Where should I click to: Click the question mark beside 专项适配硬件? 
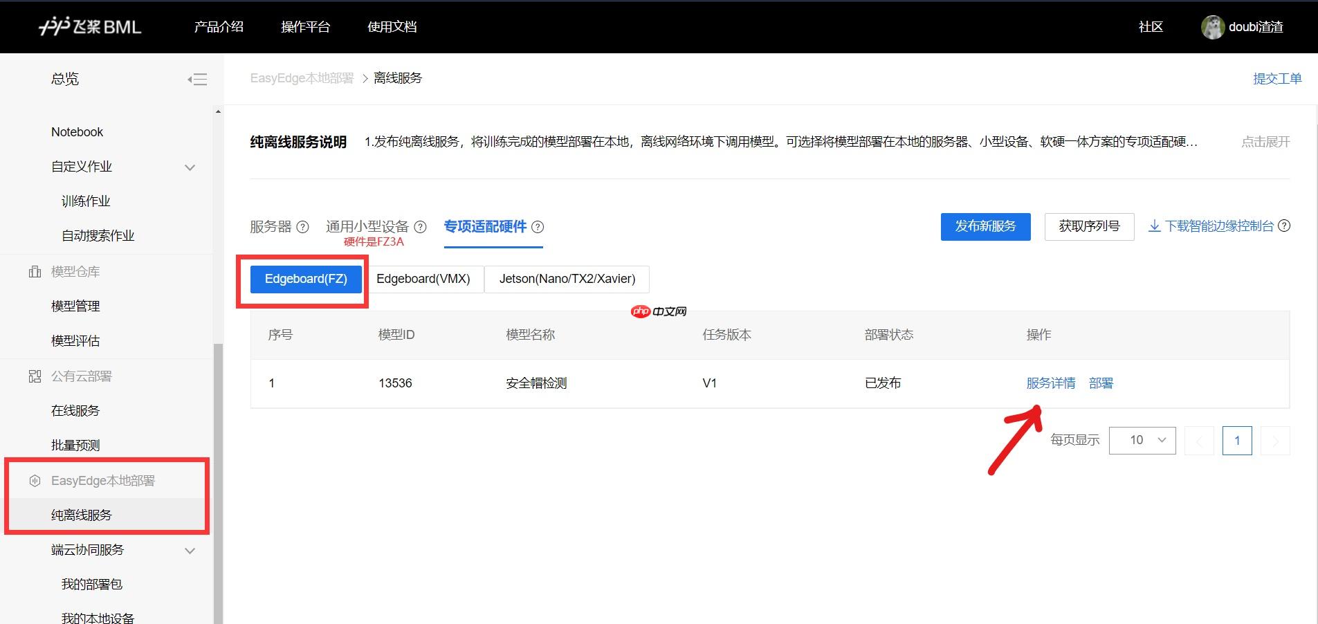pyautogui.click(x=539, y=227)
